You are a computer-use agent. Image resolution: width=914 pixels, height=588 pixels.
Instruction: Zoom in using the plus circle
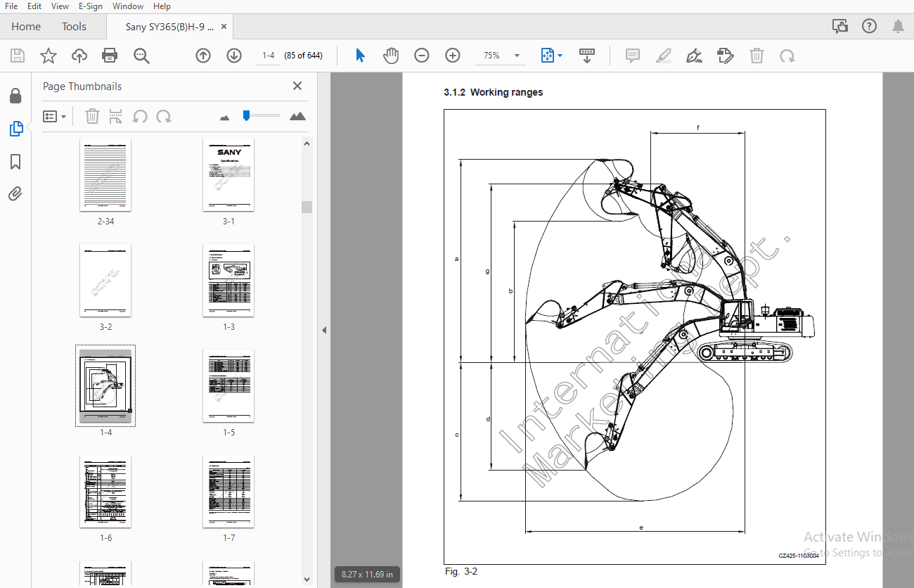[x=453, y=56]
